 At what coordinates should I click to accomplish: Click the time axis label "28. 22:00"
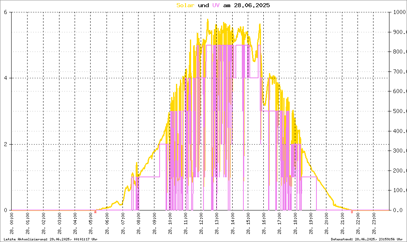tap(358, 224)
